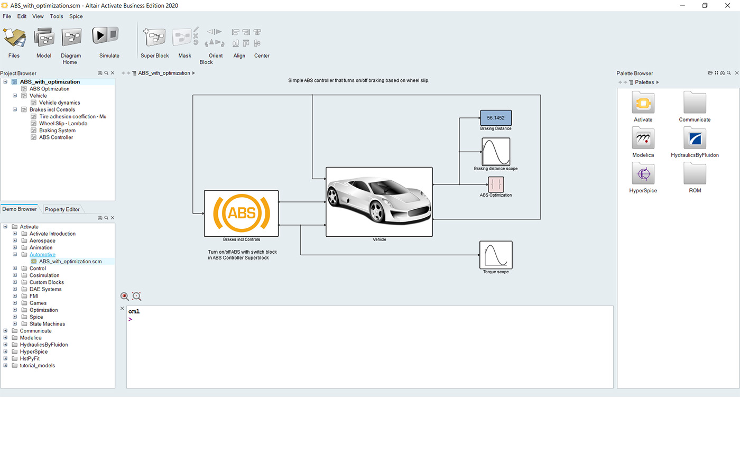
Task: Click the magnifier search icon in Demo Browser
Action: point(106,218)
